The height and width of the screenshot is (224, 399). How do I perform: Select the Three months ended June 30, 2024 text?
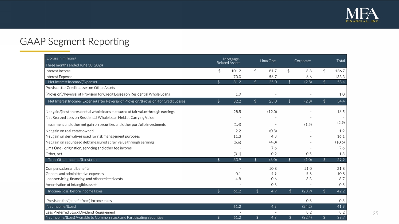[x=74, y=65]
